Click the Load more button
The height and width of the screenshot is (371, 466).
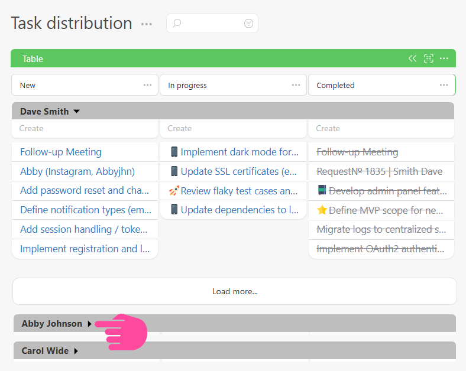[x=235, y=291]
